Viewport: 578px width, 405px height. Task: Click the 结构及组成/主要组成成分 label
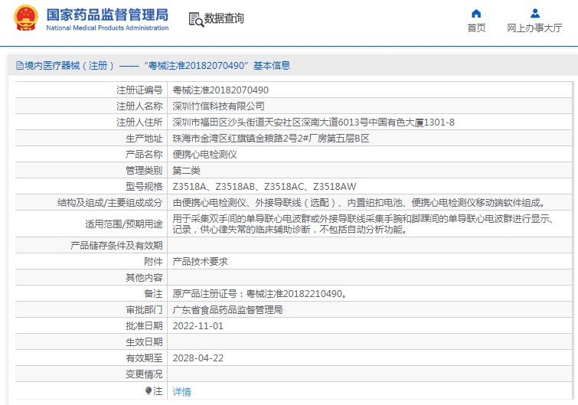109,203
